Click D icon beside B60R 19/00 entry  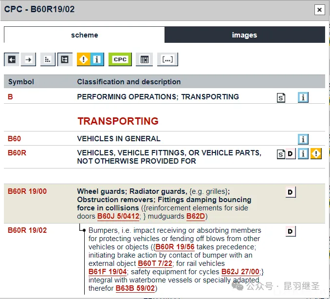[x=291, y=192]
